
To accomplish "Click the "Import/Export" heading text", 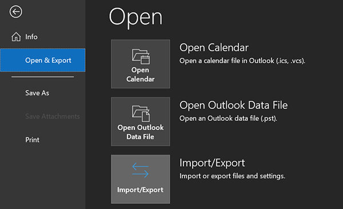I will 212,163.
